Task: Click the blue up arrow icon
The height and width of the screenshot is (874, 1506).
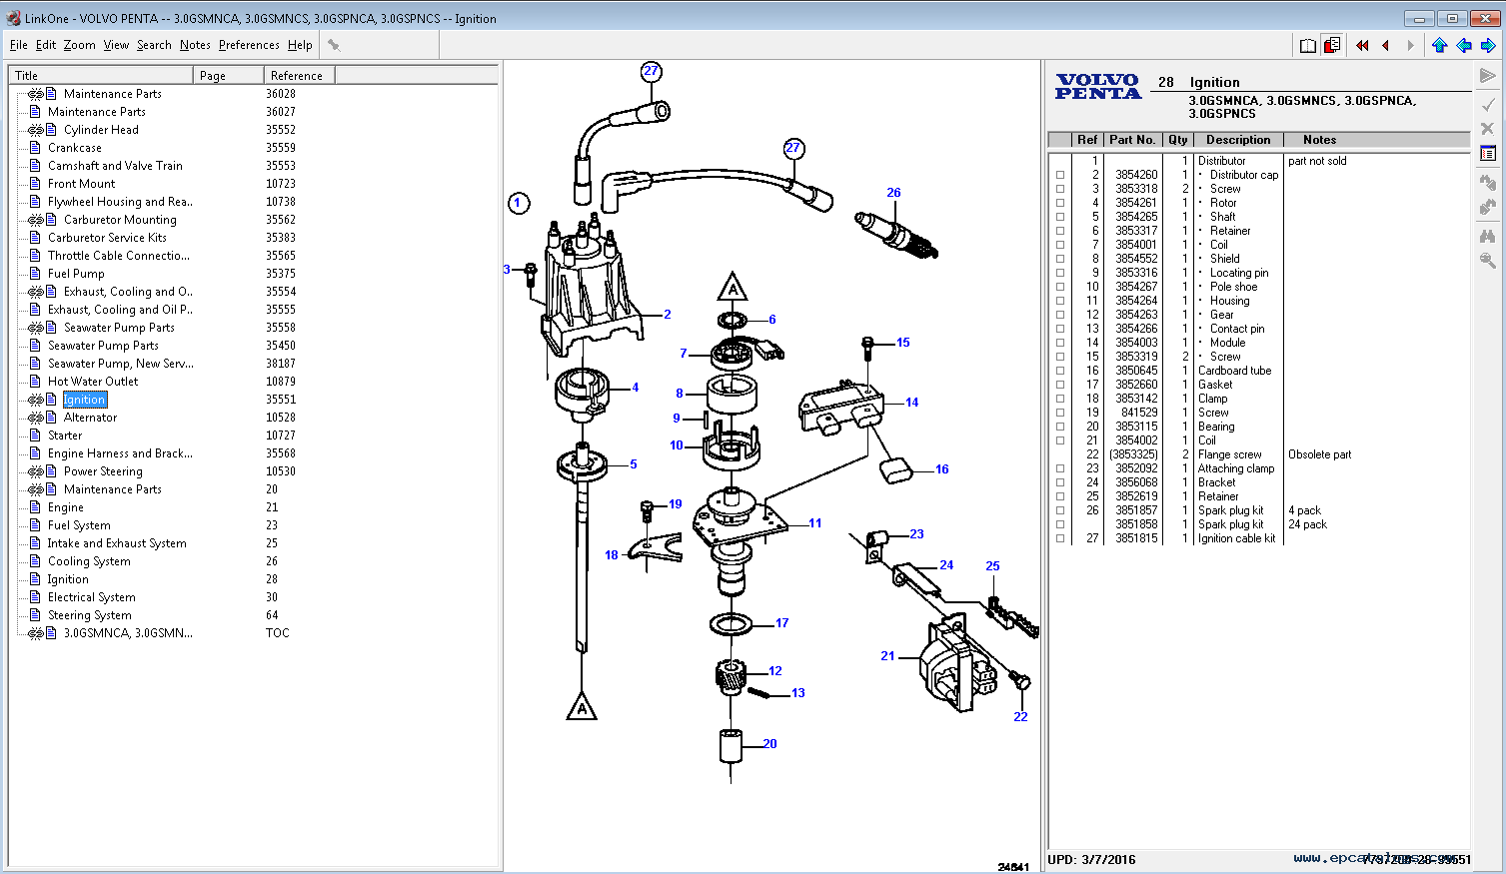Action: (1439, 45)
